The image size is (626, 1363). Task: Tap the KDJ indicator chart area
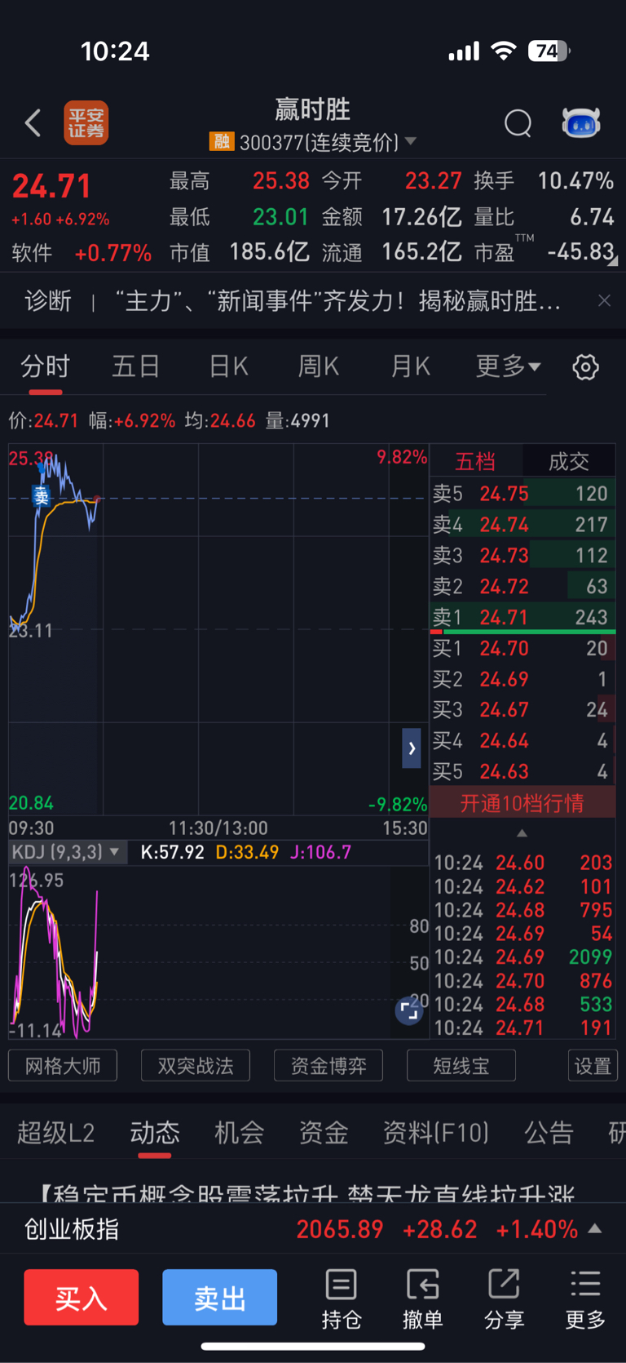pos(218,952)
